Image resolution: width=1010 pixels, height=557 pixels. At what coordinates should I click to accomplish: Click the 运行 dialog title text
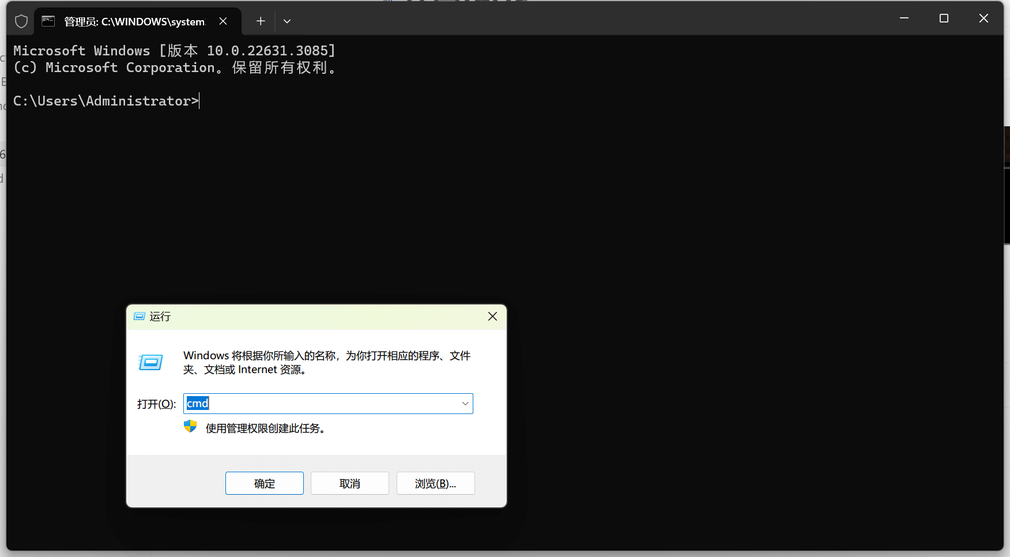[160, 317]
